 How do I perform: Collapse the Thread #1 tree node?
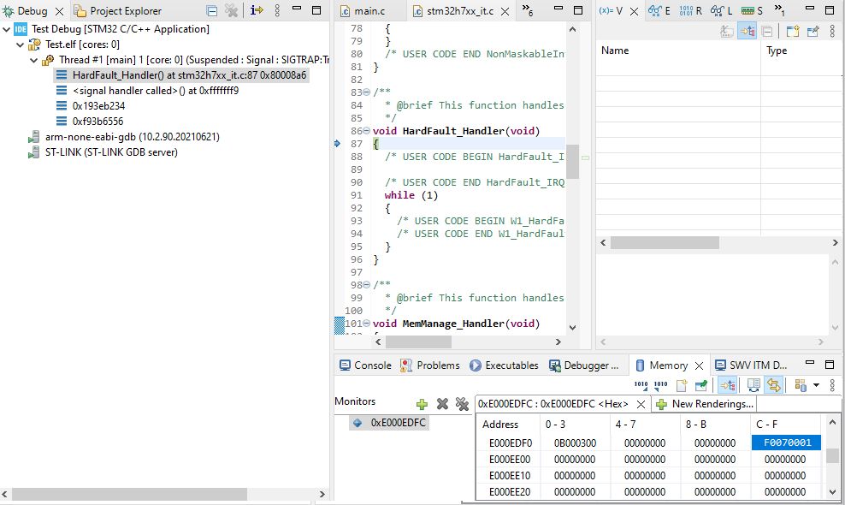pos(34,60)
